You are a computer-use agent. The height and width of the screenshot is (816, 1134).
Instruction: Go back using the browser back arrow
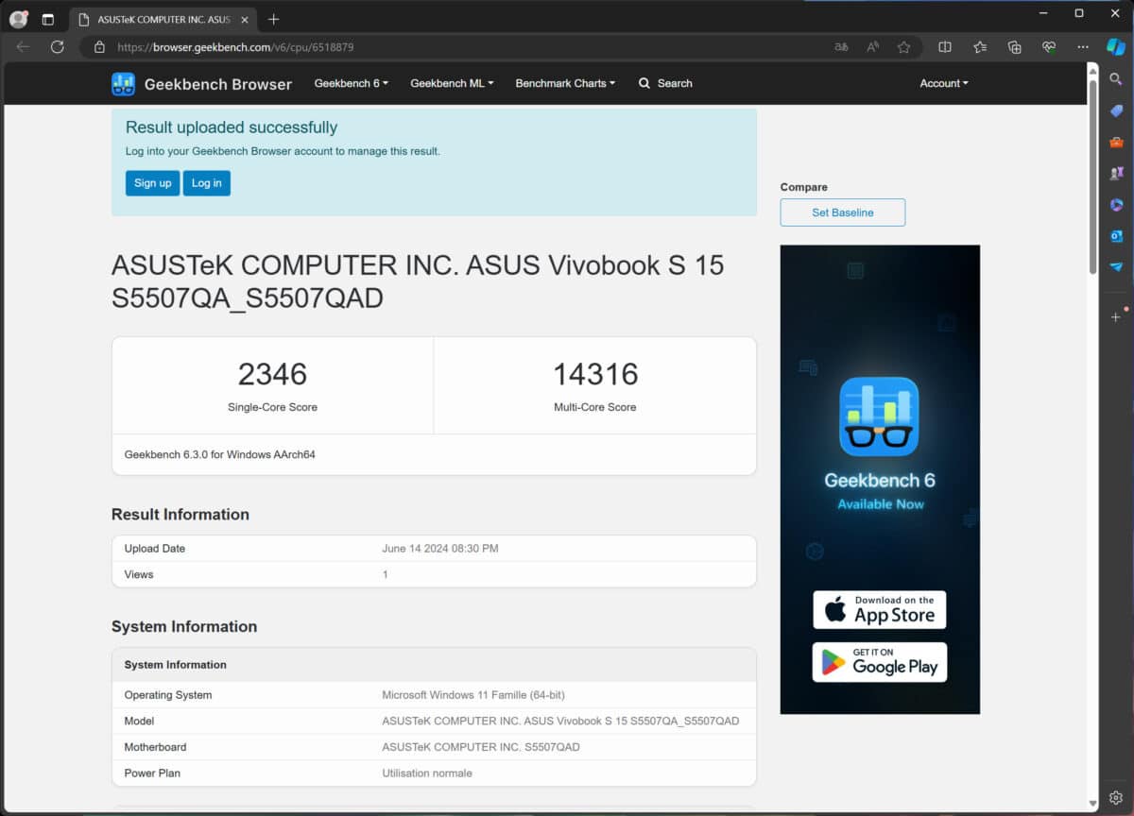[23, 46]
